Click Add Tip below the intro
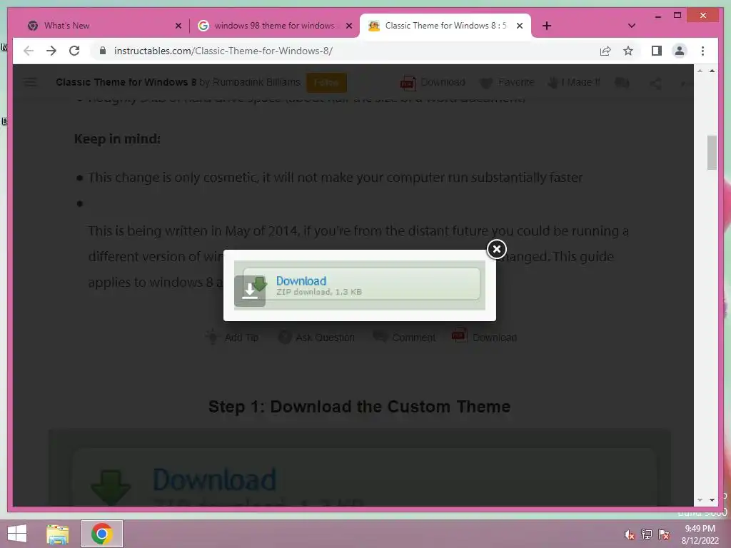The height and width of the screenshot is (548, 731). pos(232,337)
